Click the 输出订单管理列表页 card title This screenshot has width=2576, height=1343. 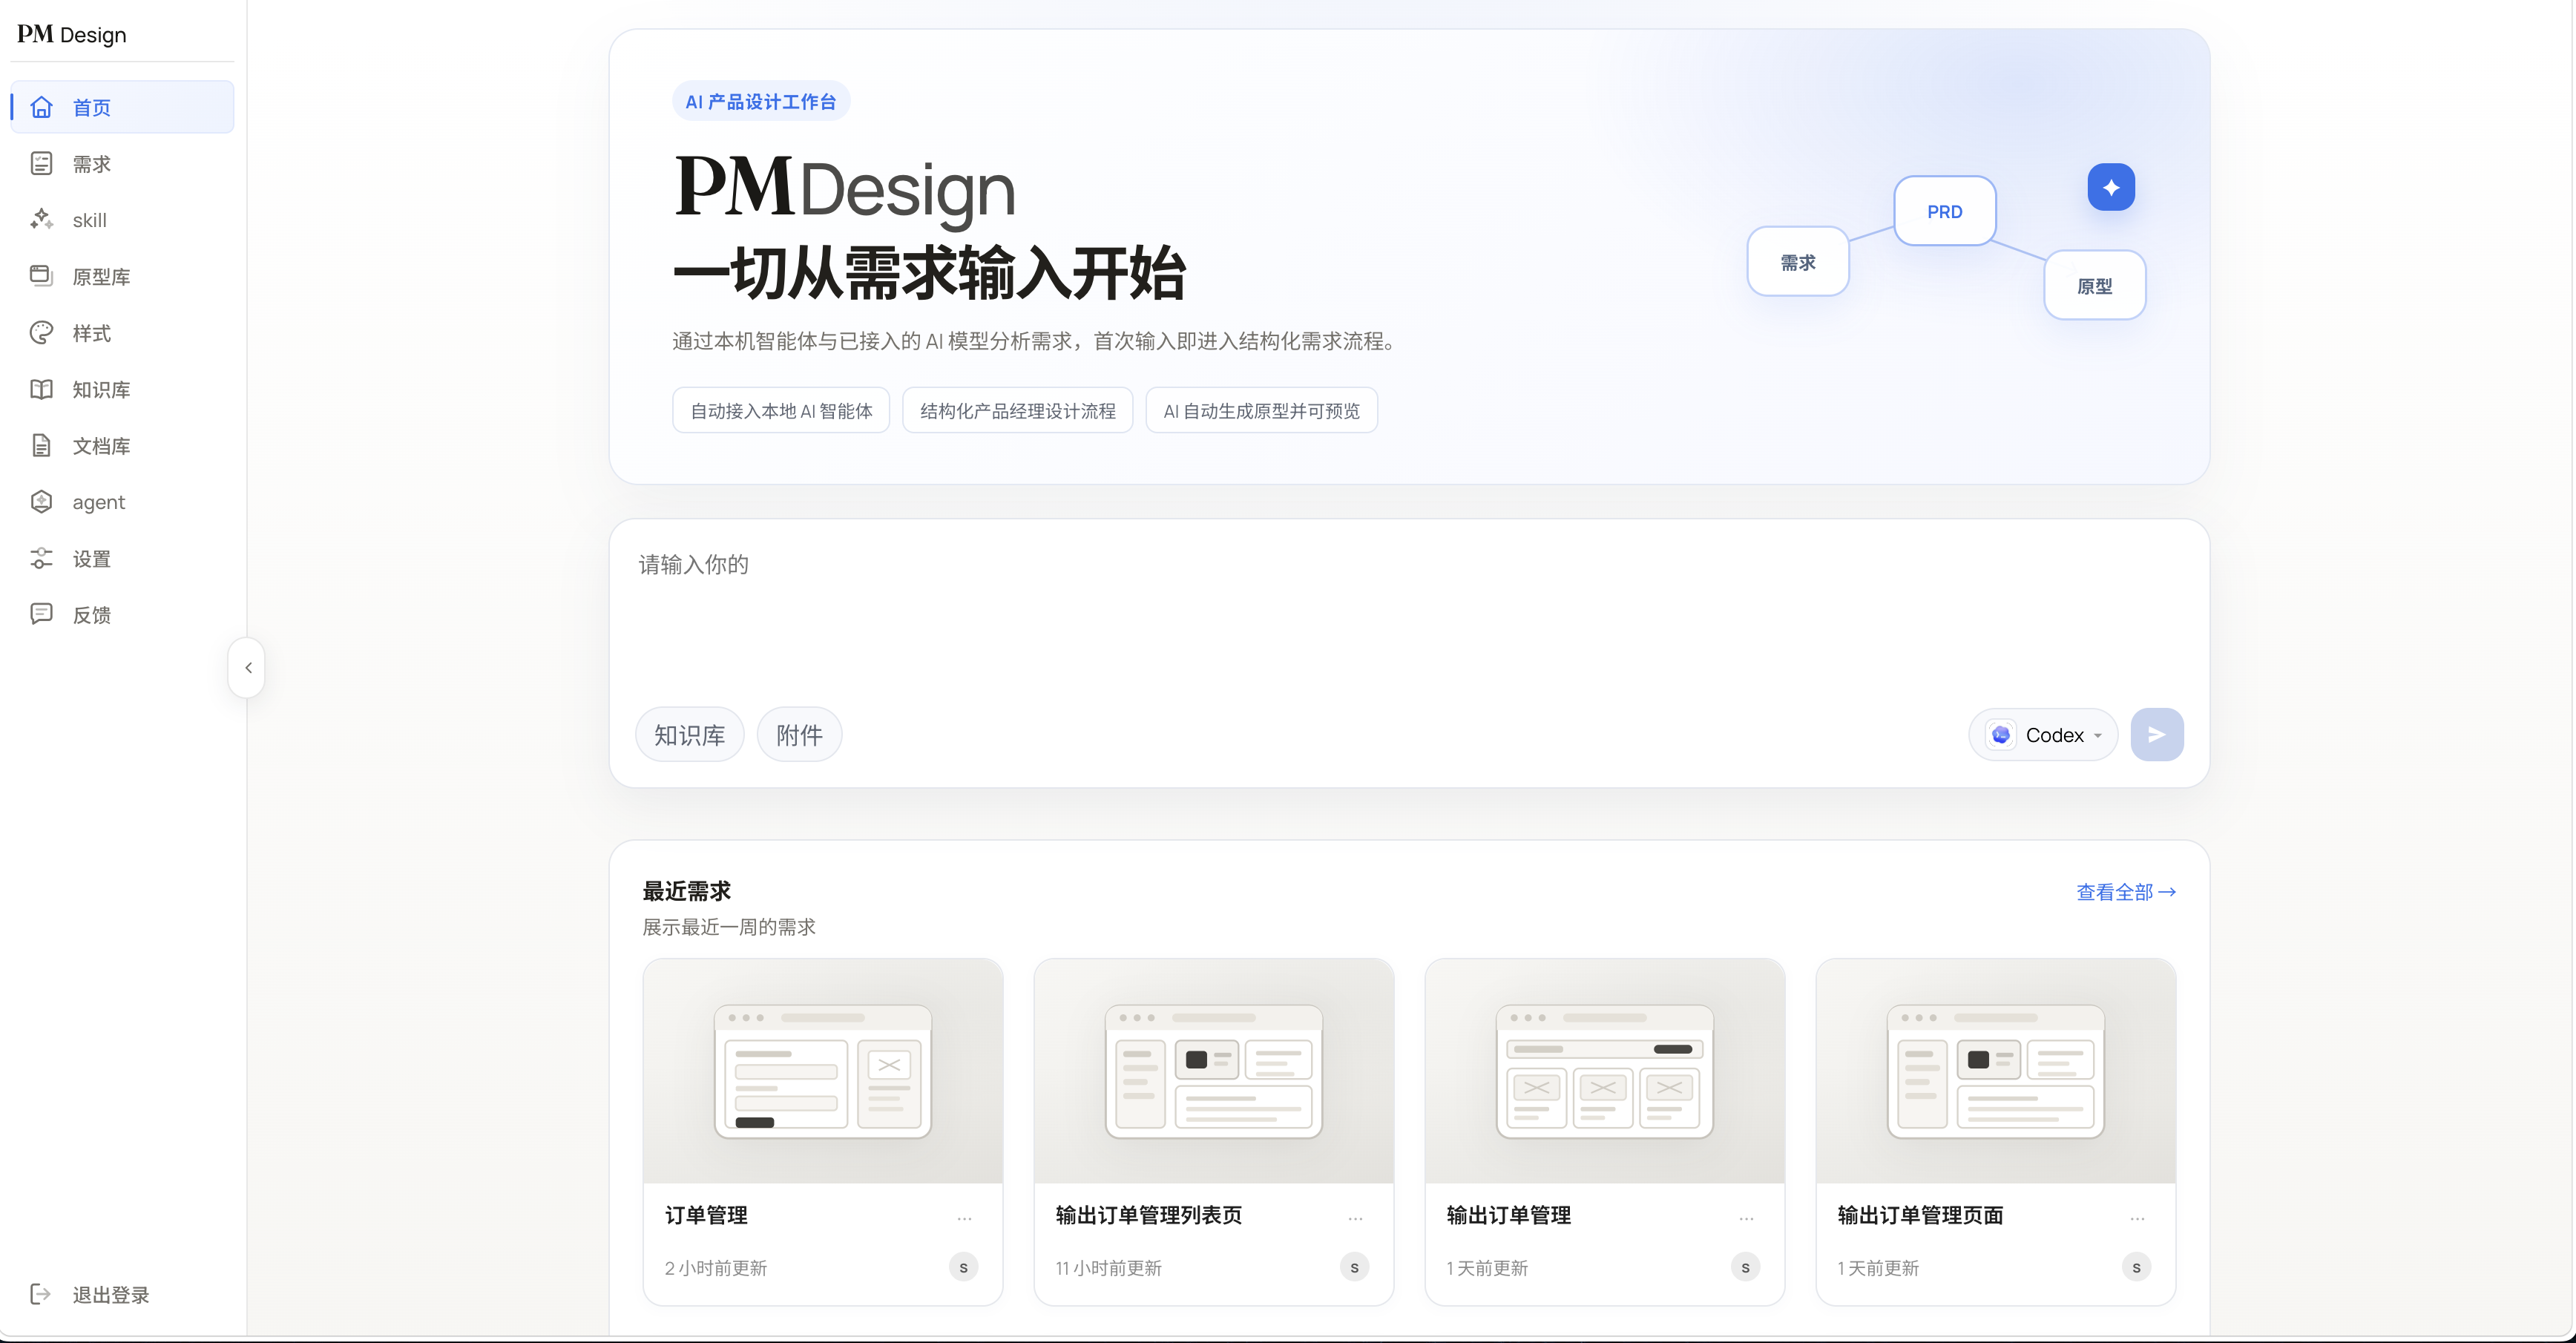coord(1149,1215)
